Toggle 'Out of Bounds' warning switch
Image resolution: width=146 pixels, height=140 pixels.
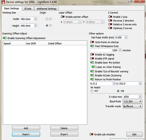coord(92,71)
